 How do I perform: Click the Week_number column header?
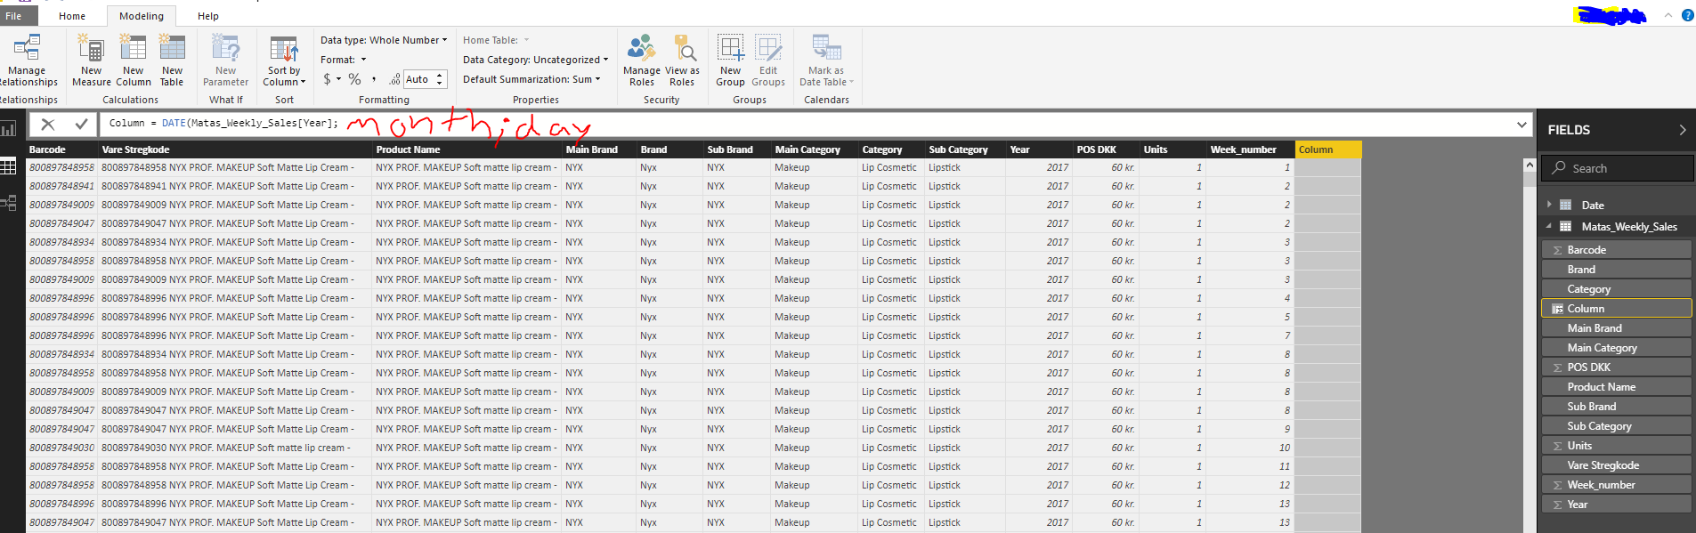click(x=1250, y=149)
